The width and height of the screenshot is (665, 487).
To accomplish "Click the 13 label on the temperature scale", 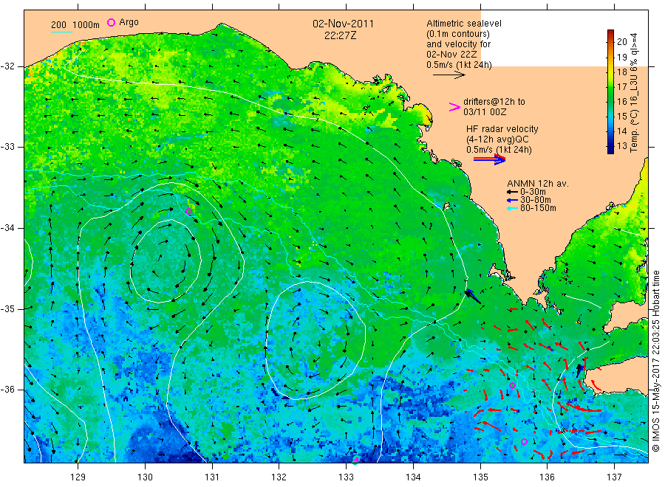I will tap(621, 145).
